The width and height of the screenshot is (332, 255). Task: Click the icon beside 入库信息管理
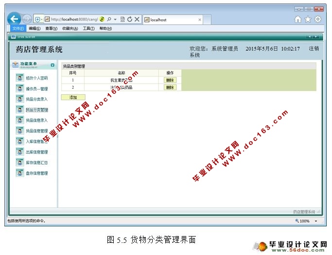(20, 141)
